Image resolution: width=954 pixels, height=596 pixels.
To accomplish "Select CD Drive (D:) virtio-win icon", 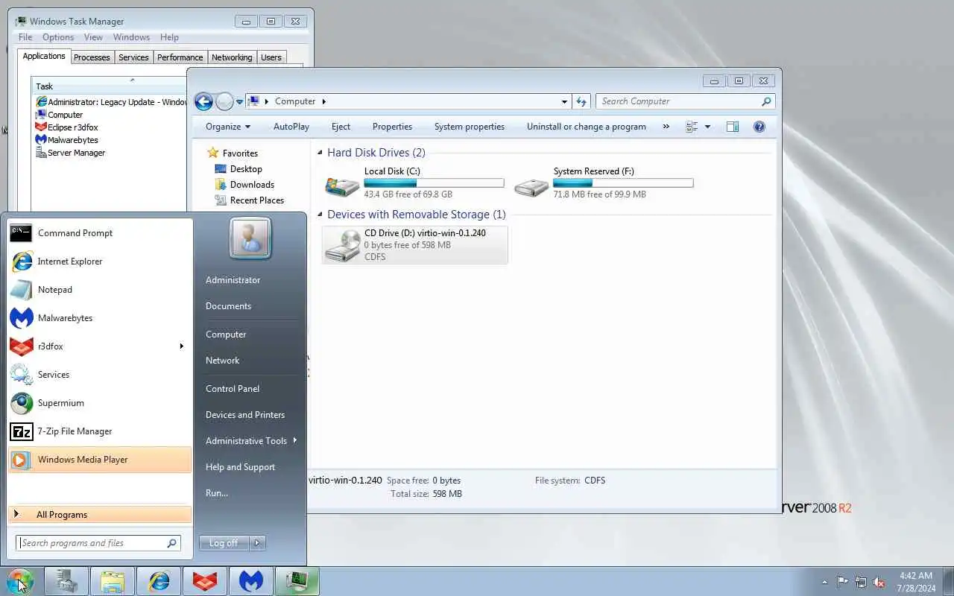I will [x=342, y=245].
